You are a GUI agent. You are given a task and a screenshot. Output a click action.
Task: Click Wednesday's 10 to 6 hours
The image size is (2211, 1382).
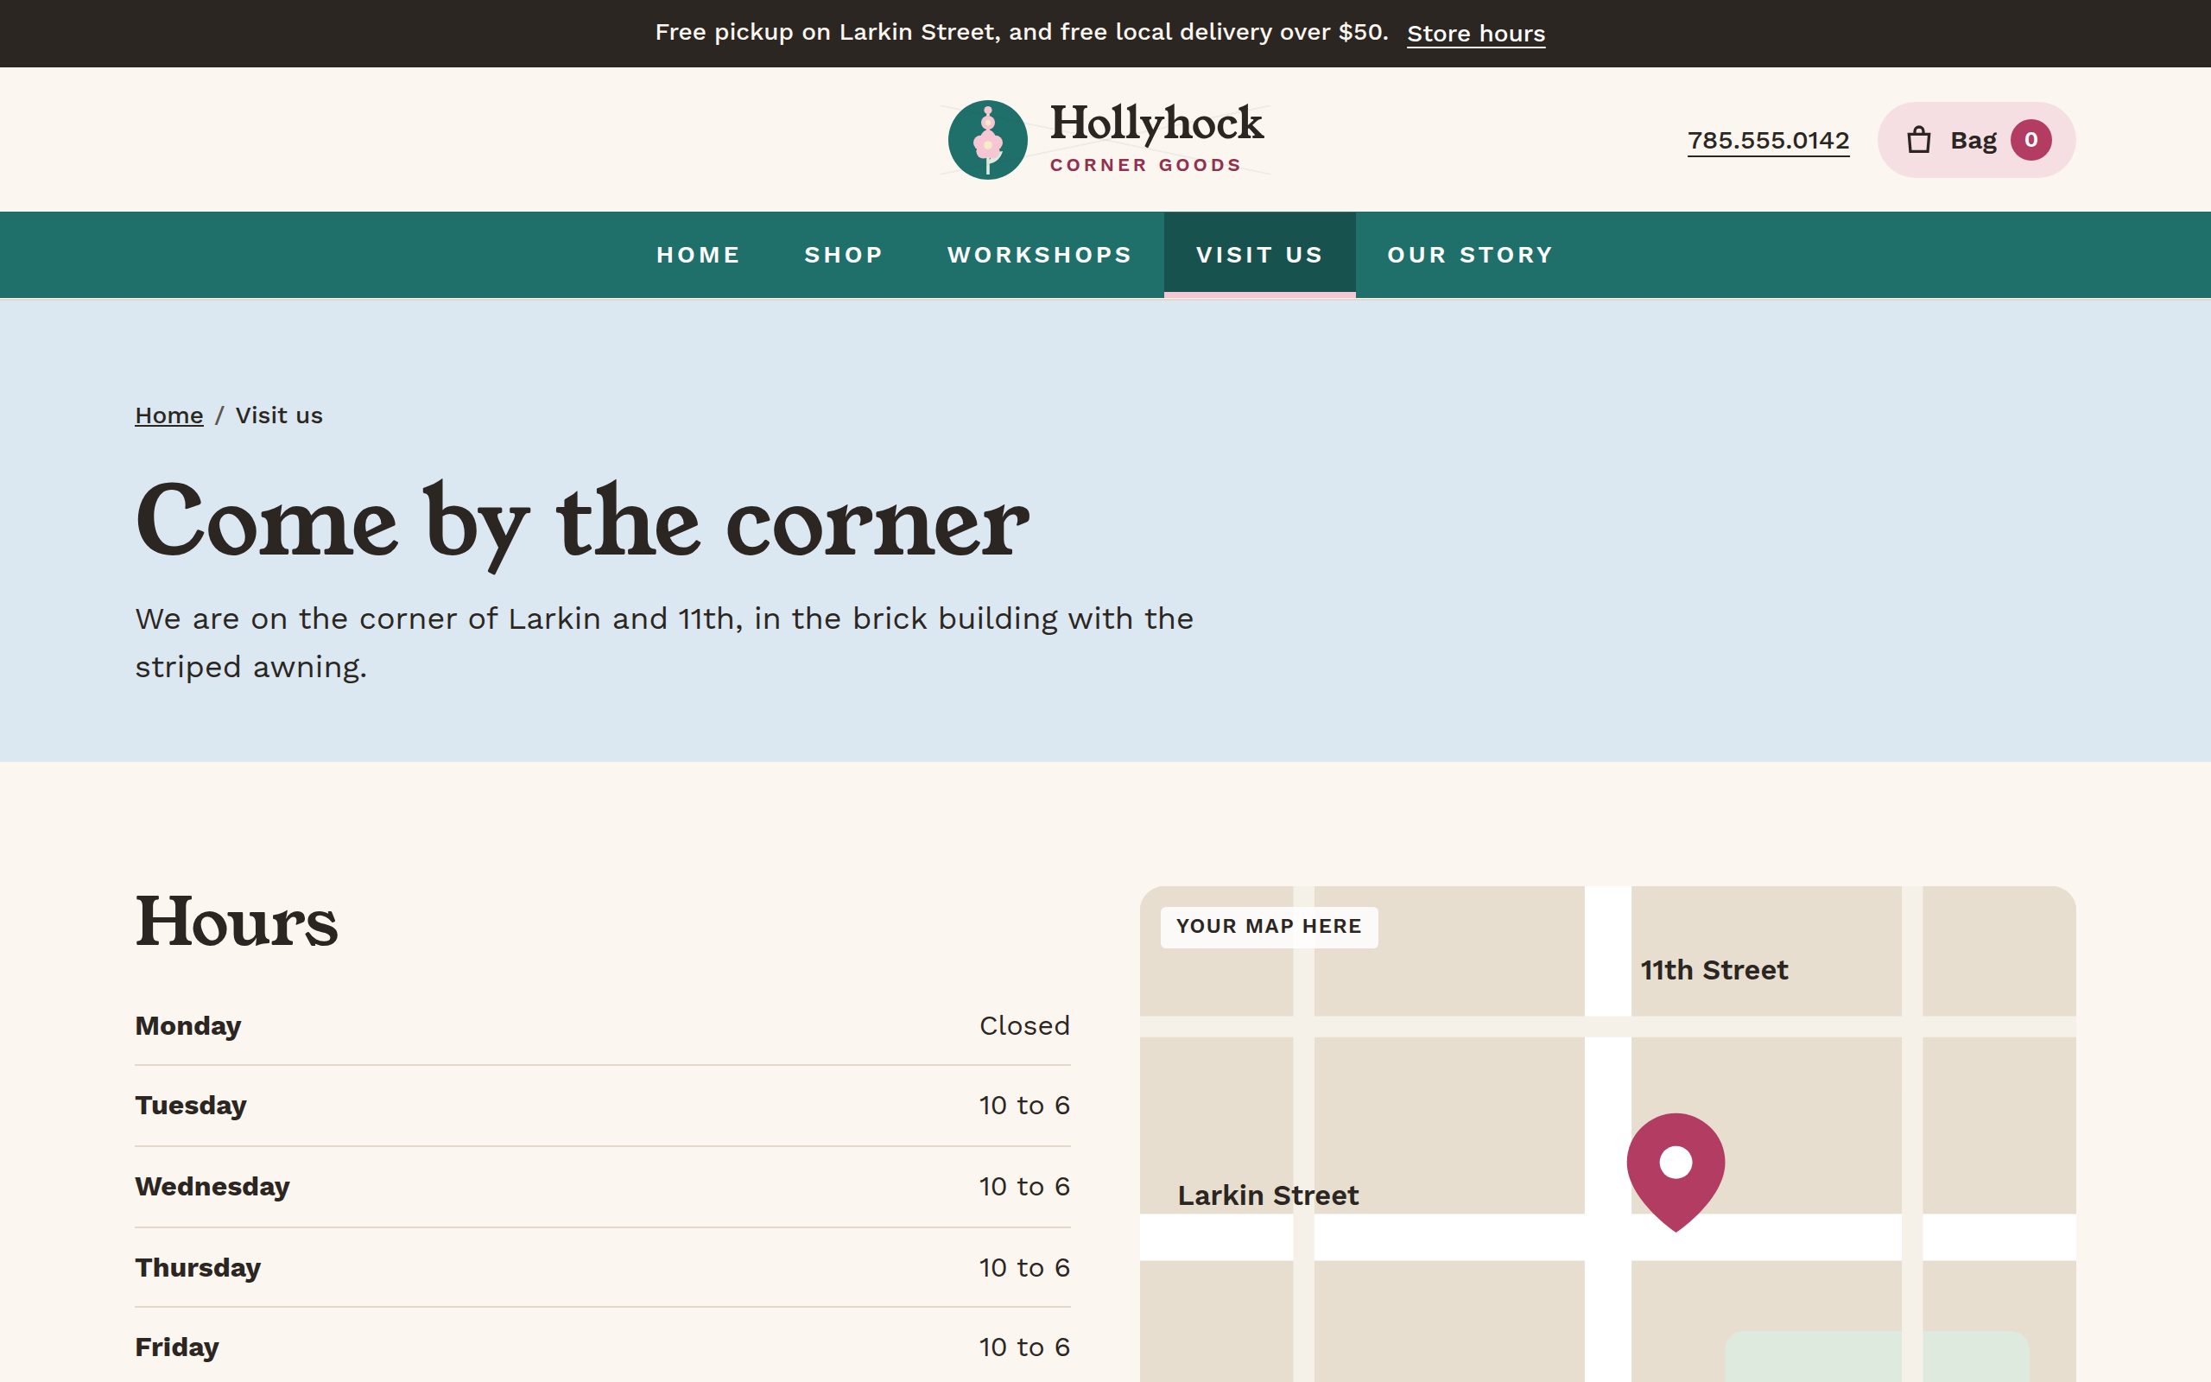pyautogui.click(x=1024, y=1188)
